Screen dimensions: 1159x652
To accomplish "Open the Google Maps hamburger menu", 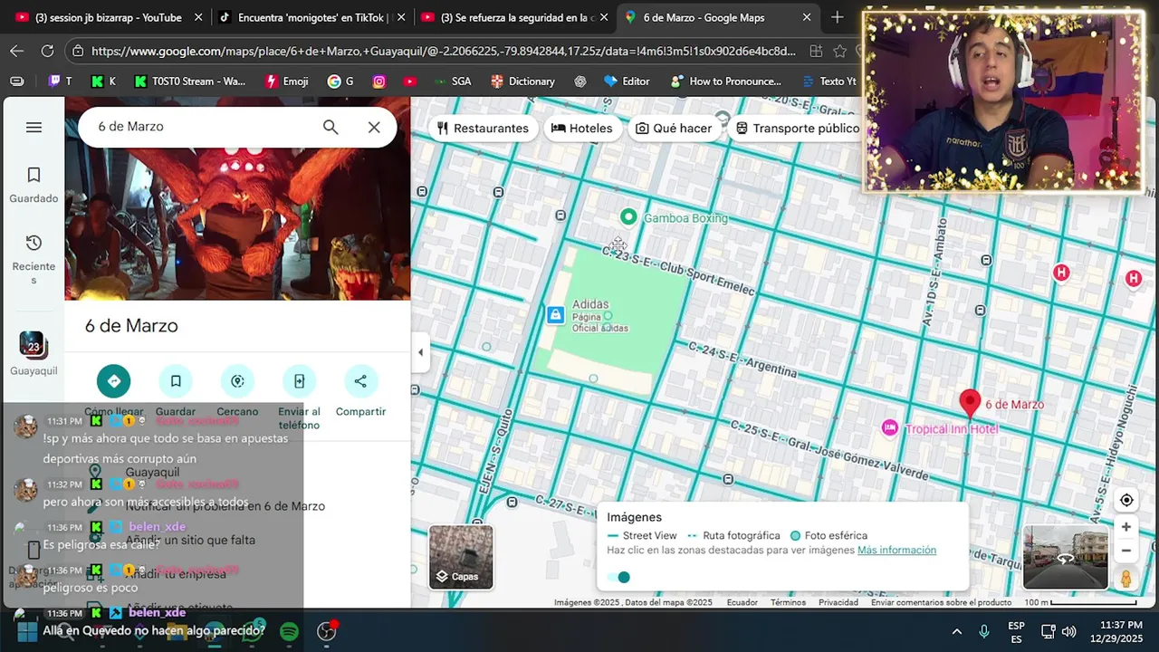I will pos(34,128).
